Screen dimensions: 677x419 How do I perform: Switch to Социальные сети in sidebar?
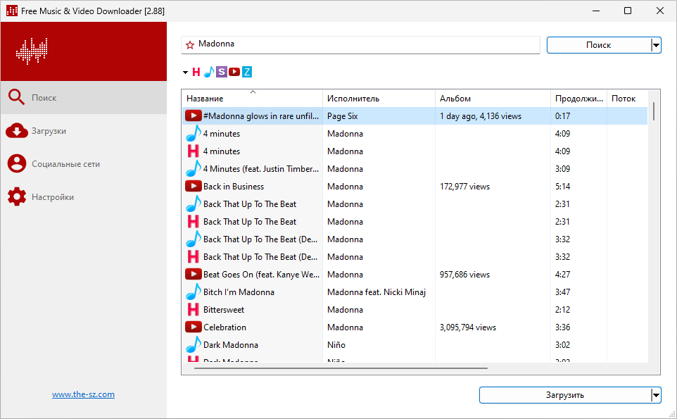65,164
